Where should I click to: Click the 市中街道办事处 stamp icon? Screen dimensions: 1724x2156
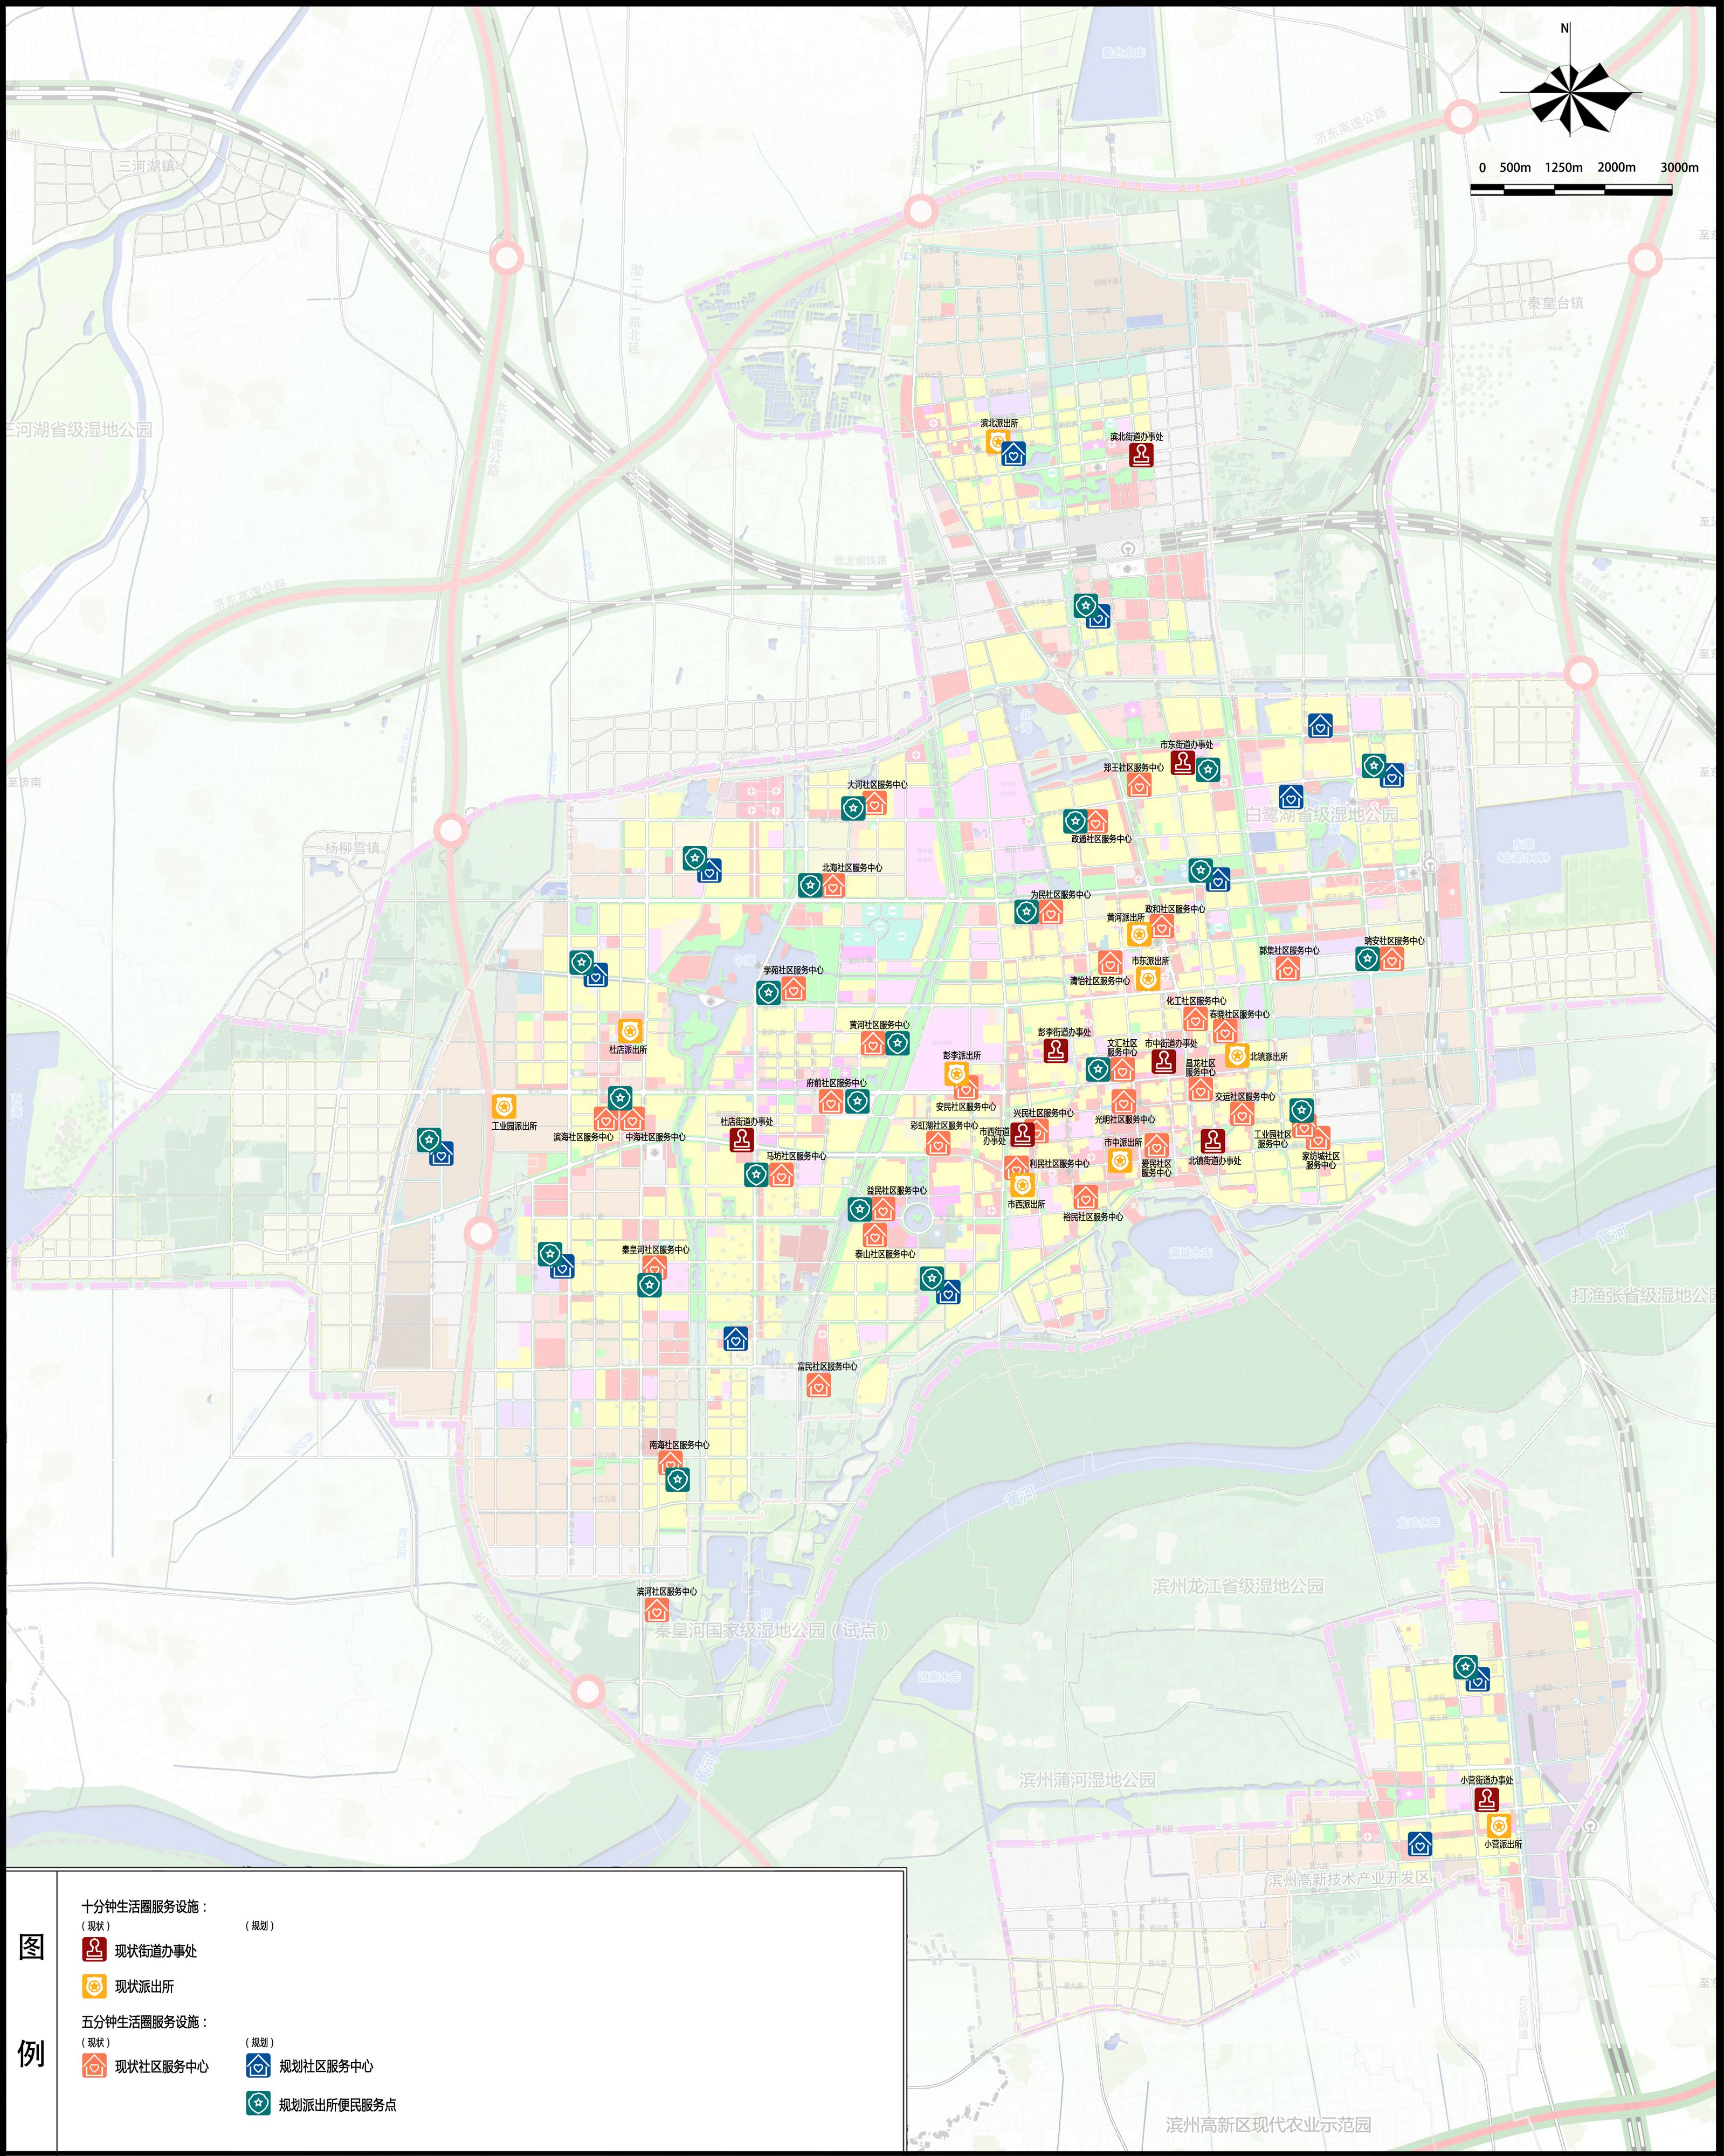tap(1163, 1061)
